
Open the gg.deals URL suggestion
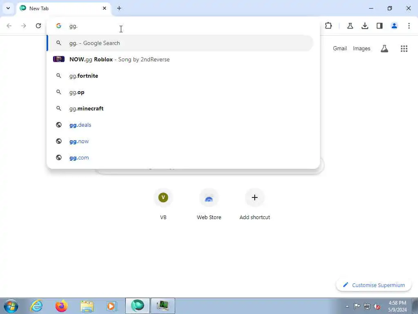[180, 125]
